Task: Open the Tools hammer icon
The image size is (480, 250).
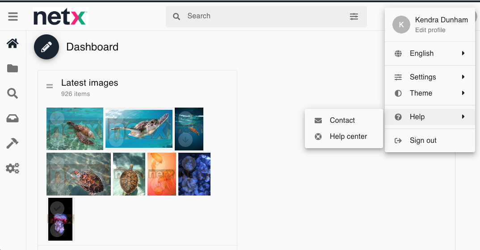Action: coord(13,143)
